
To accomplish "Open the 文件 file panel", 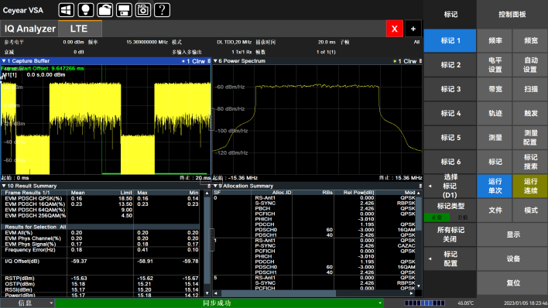I will coord(495,210).
